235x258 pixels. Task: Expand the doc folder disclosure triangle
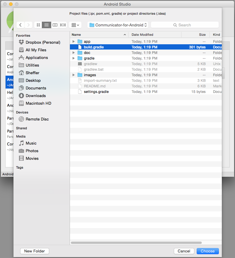[x=73, y=53]
